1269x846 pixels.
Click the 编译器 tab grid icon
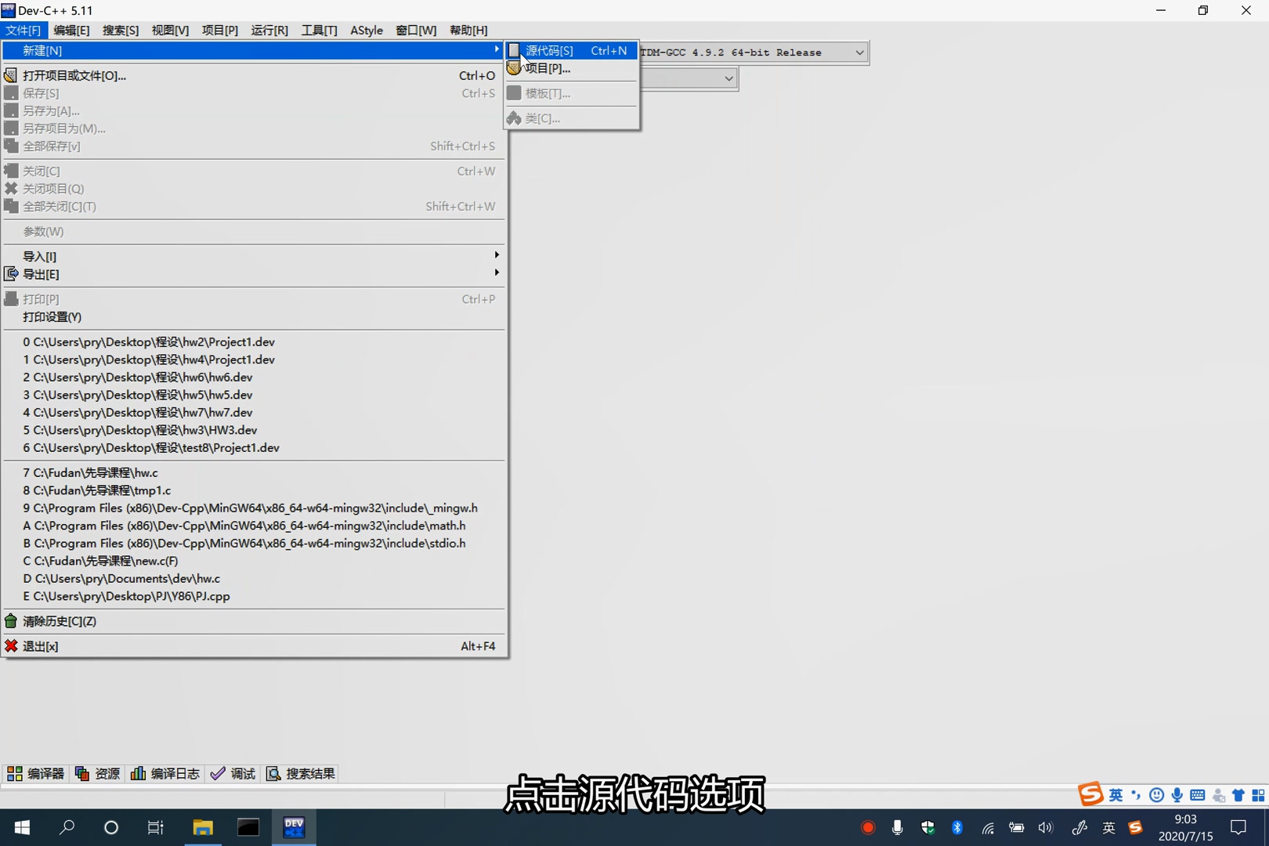[x=15, y=773]
